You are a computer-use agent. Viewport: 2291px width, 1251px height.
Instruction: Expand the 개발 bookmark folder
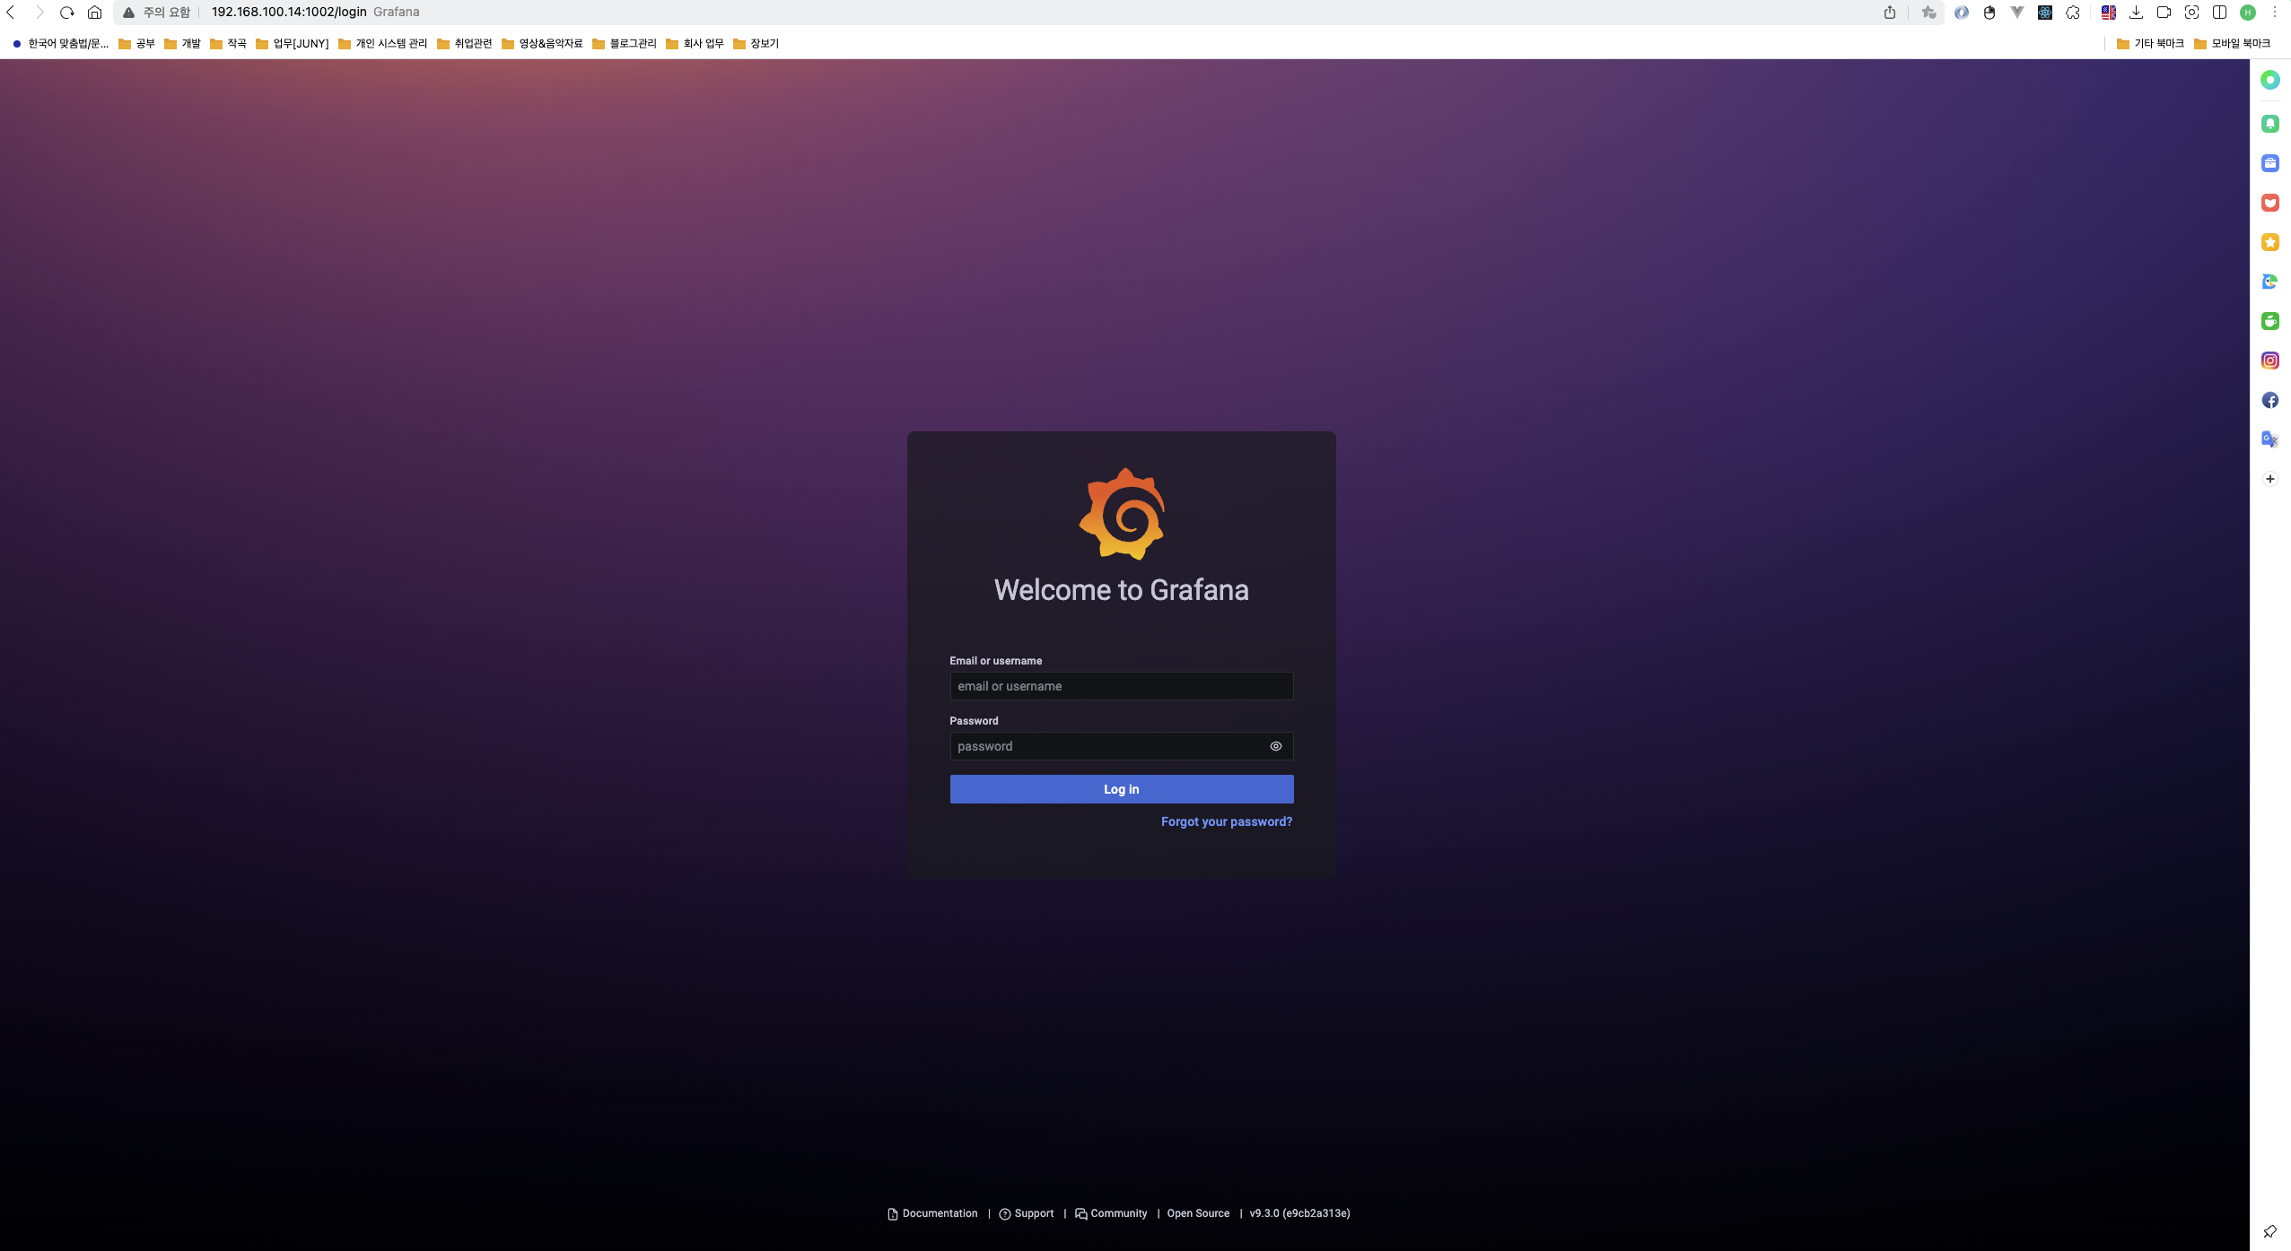tap(183, 44)
